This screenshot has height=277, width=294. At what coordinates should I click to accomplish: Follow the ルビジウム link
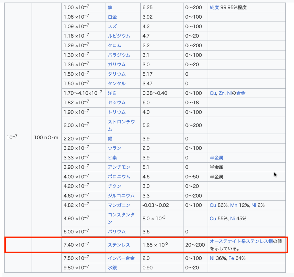(119, 36)
